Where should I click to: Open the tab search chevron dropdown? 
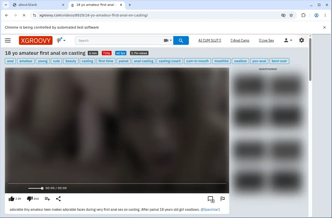coord(6,5)
